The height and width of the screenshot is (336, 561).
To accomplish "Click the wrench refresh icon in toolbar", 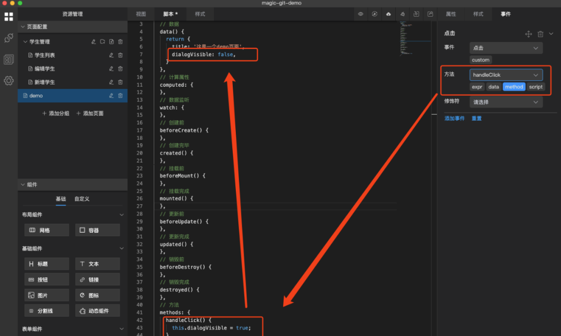I will 375,14.
